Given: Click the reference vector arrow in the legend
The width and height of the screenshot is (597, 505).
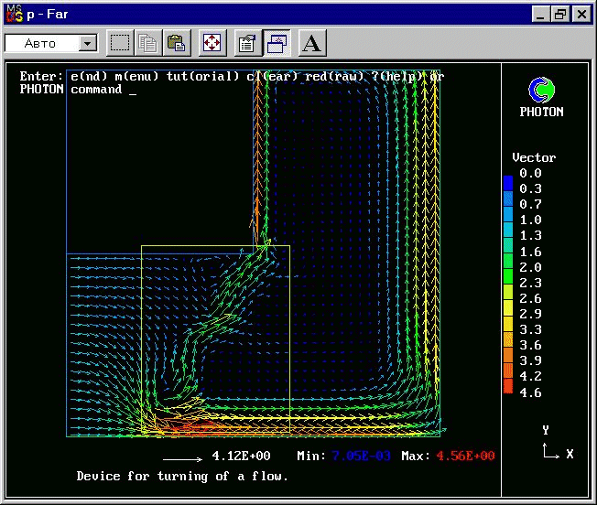Looking at the screenshot, I should tap(182, 459).
